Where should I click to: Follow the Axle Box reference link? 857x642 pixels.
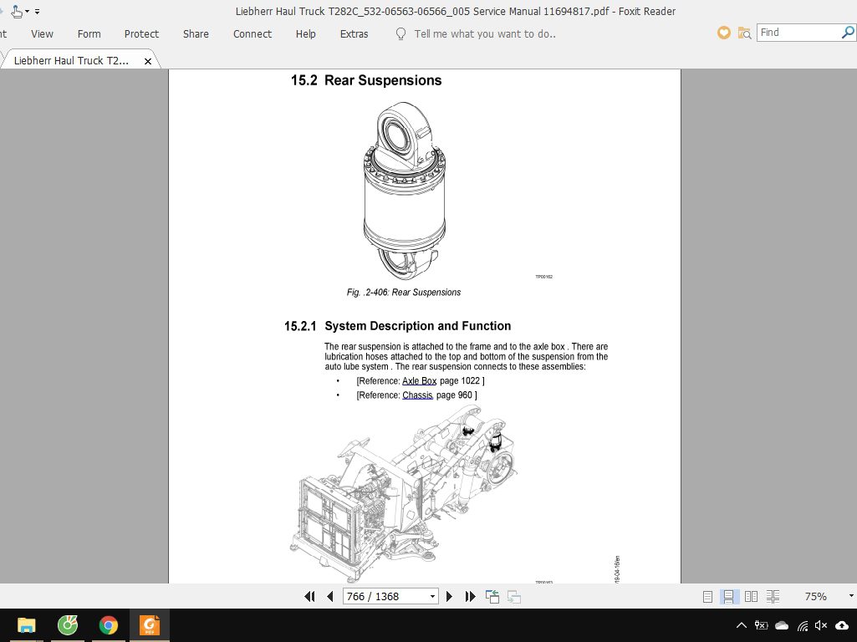point(419,381)
